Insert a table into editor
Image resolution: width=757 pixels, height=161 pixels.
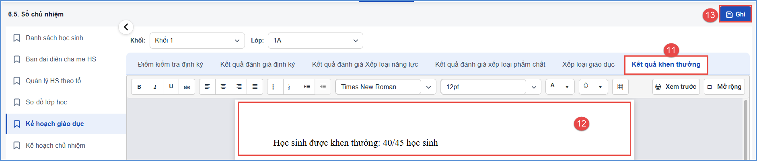pos(620,87)
